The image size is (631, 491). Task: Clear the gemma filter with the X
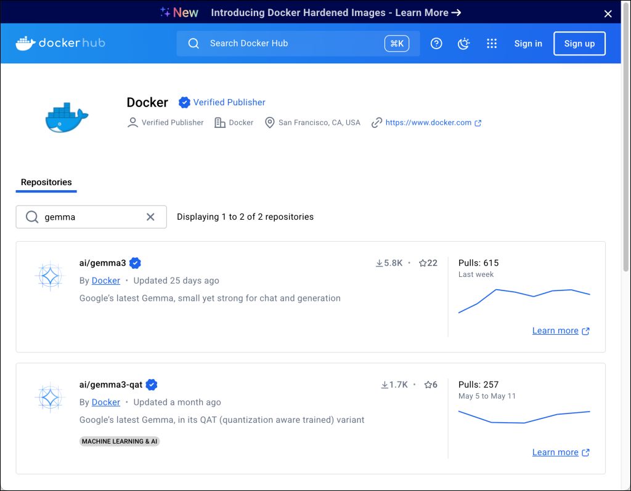click(x=150, y=217)
